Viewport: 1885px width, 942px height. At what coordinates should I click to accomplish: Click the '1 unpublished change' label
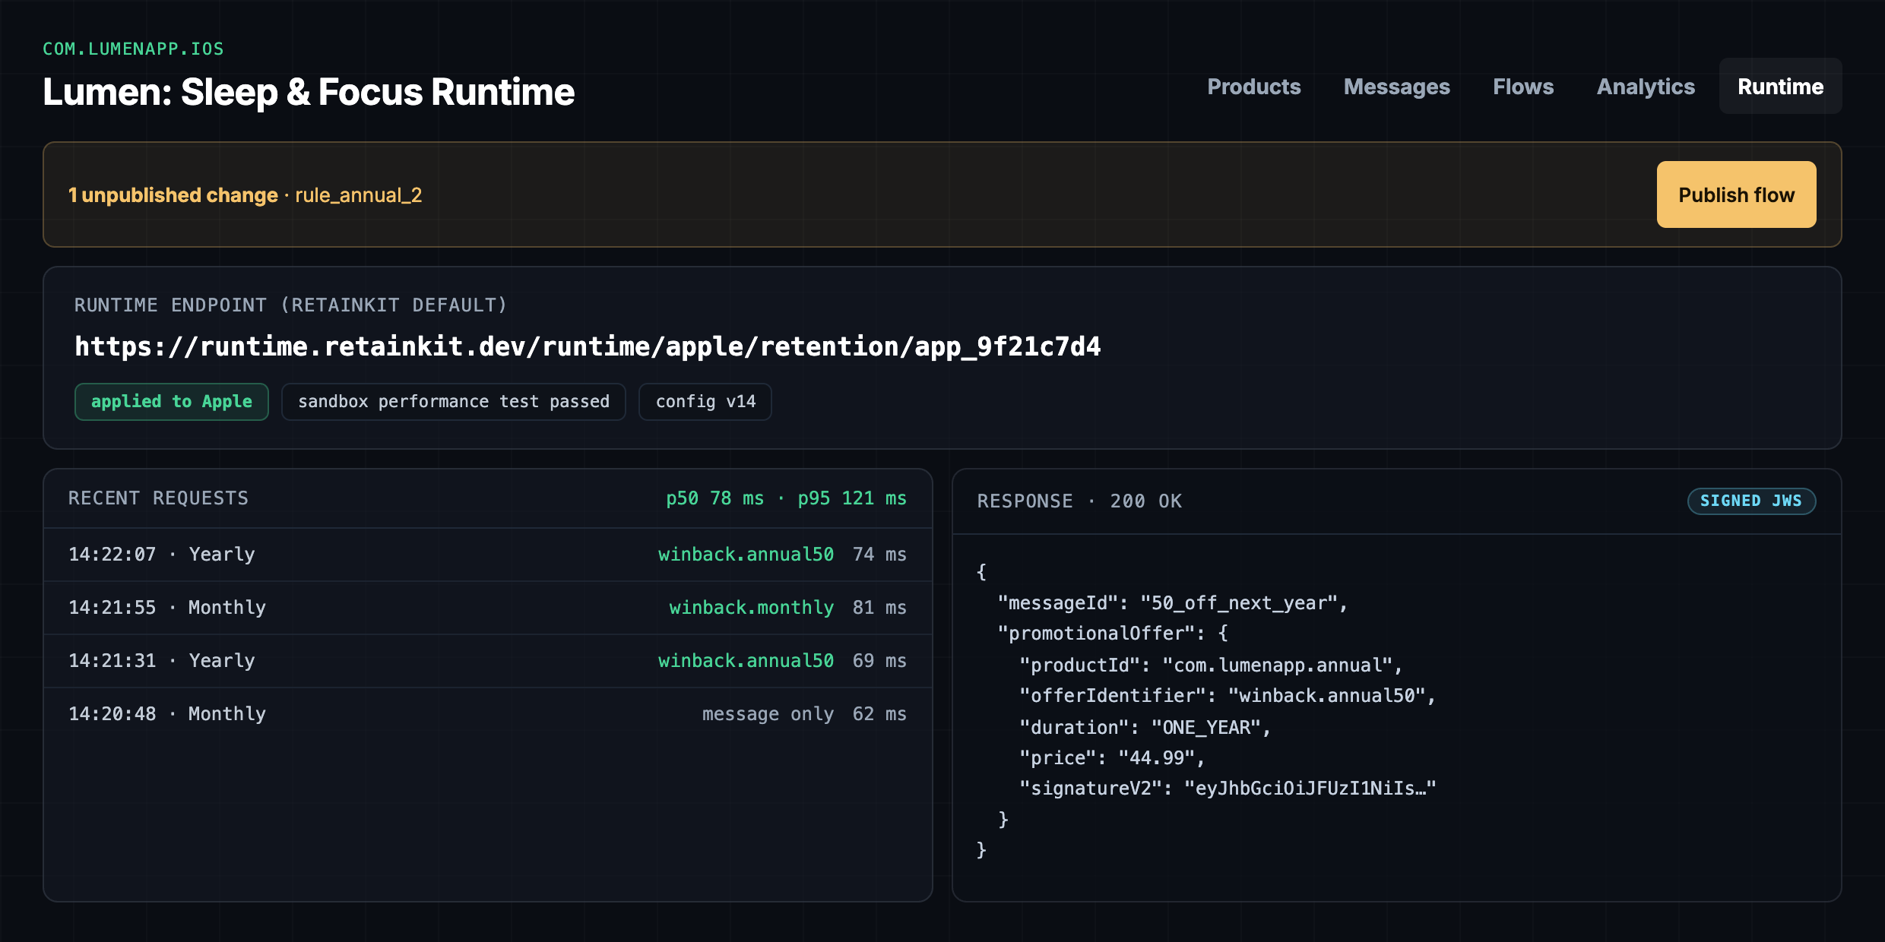click(173, 195)
